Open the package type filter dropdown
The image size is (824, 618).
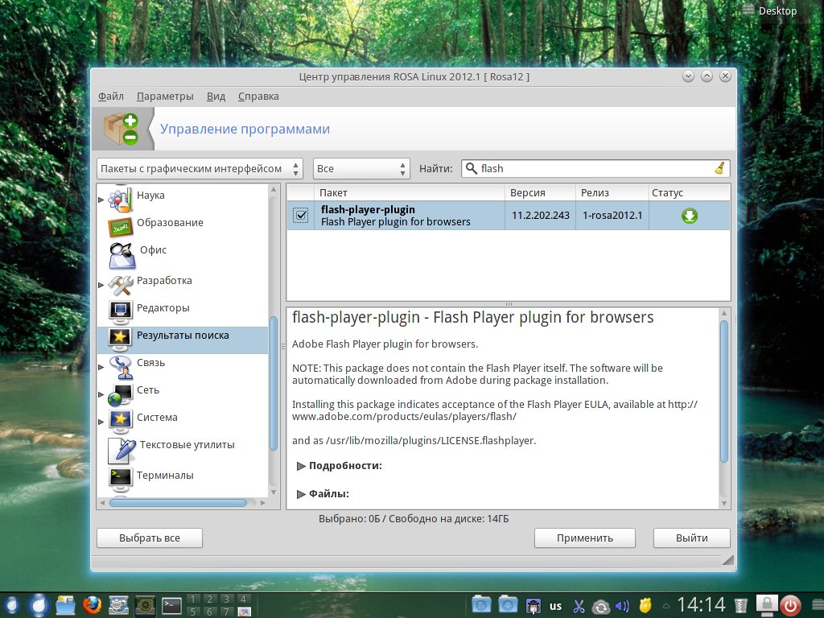pos(200,169)
